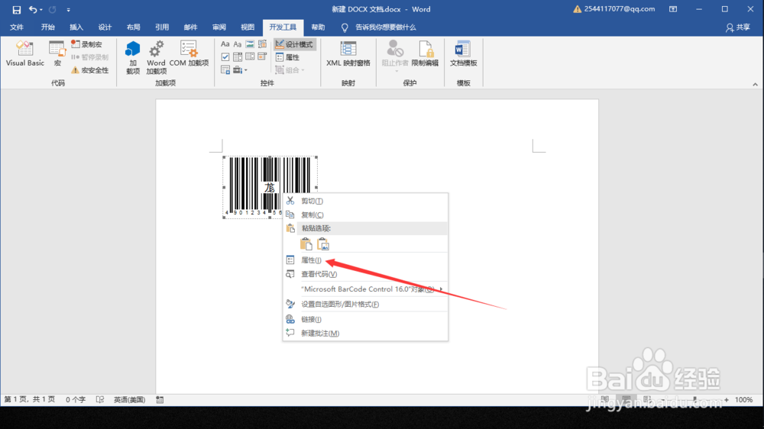Insert rich text content control
This screenshot has height=429, width=764.
point(225,44)
